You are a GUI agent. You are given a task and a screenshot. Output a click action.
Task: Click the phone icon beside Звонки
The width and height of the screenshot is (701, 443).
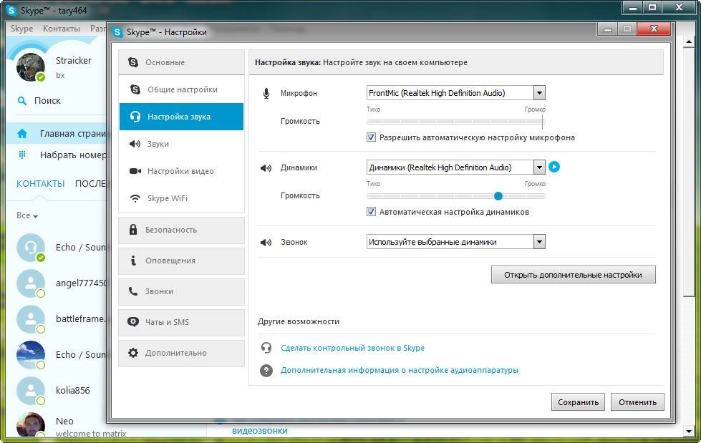click(x=132, y=291)
